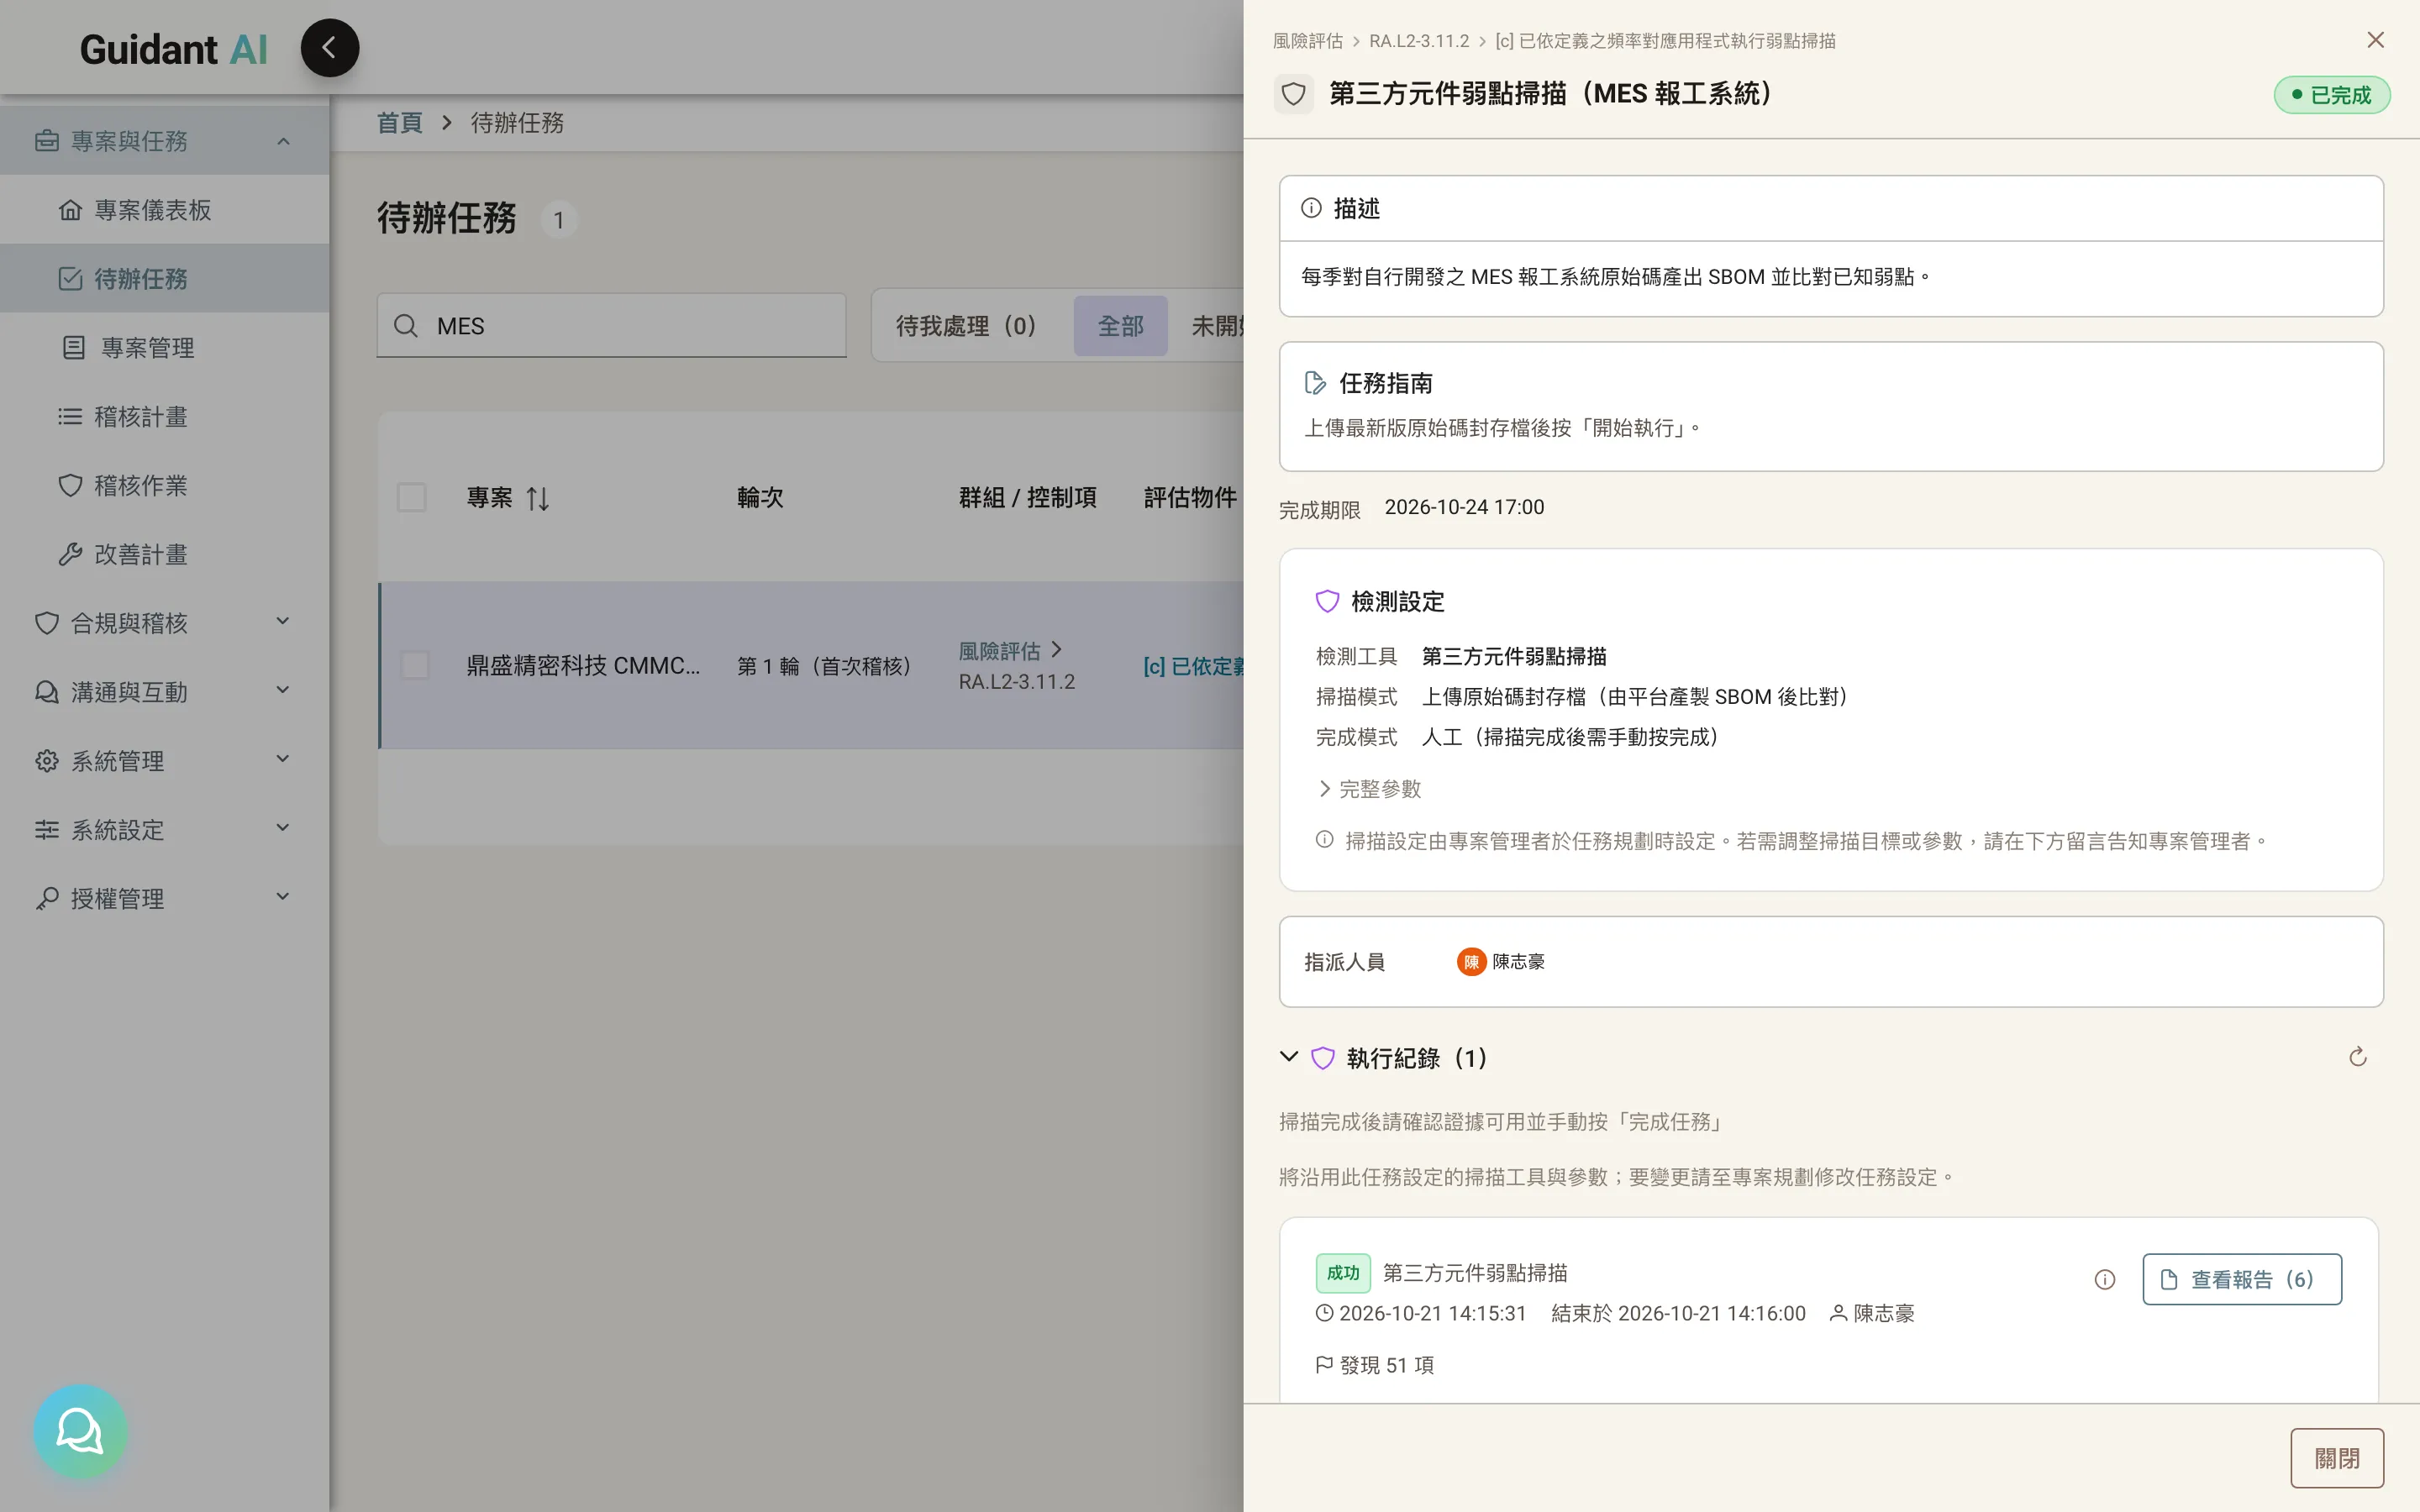Click the Guidant AI logo
The image size is (2420, 1512).
pyautogui.click(x=173, y=49)
